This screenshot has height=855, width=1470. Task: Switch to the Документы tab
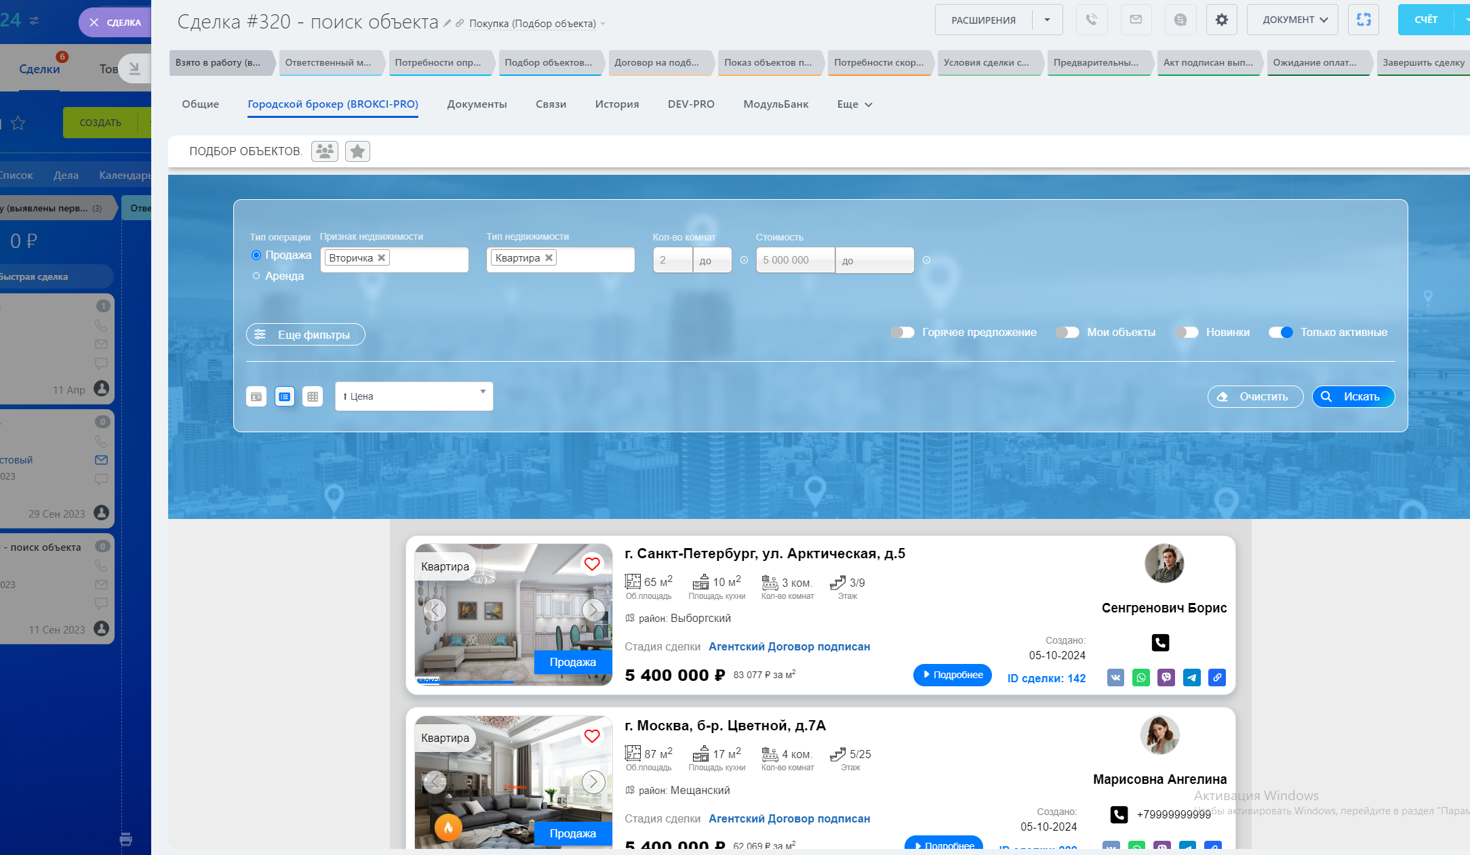(x=477, y=104)
